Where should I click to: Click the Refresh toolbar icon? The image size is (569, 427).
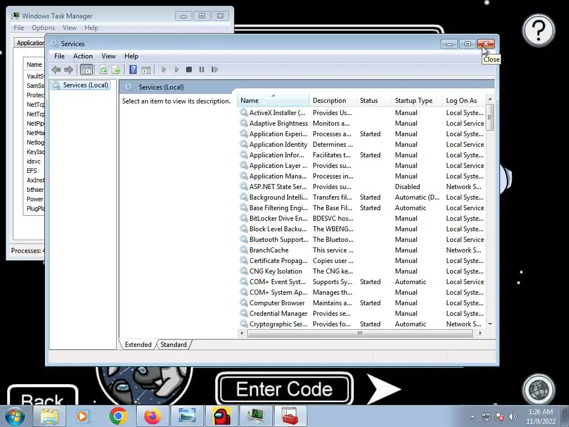click(103, 69)
